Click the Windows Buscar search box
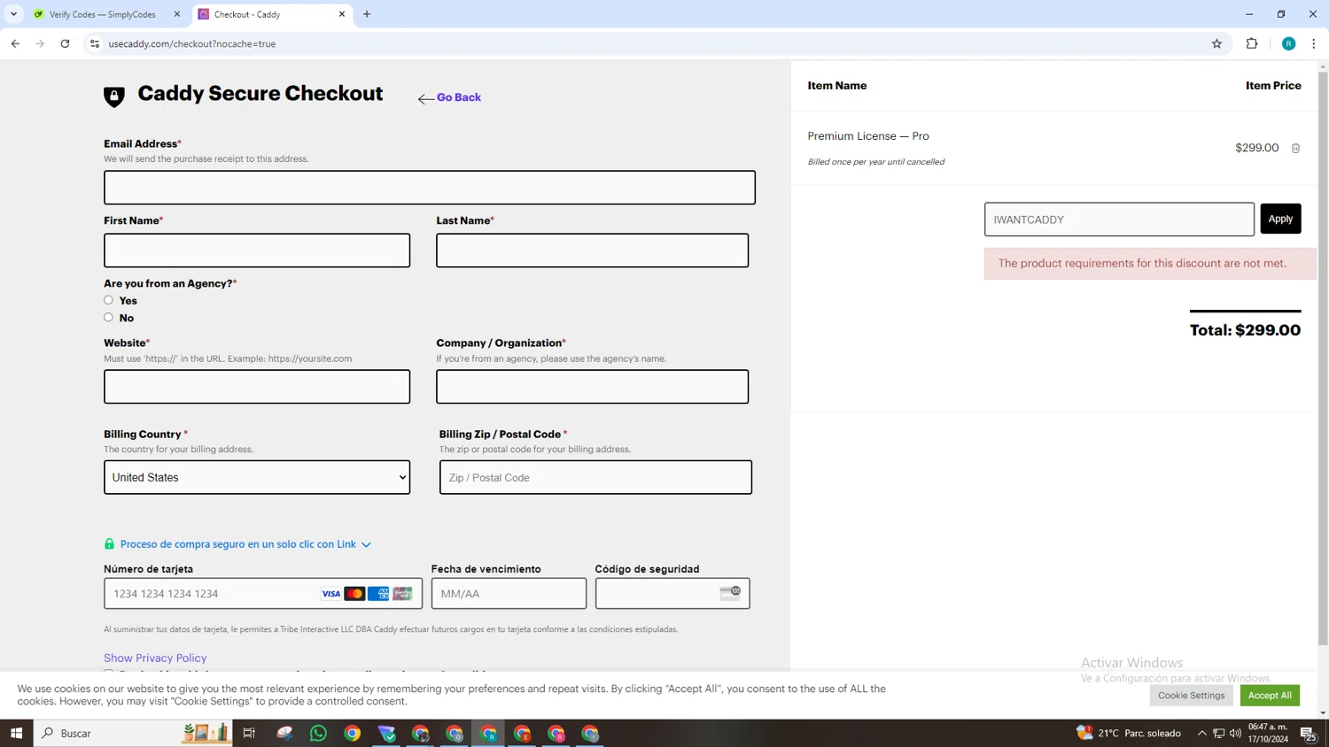The height and width of the screenshot is (747, 1329). point(133,733)
